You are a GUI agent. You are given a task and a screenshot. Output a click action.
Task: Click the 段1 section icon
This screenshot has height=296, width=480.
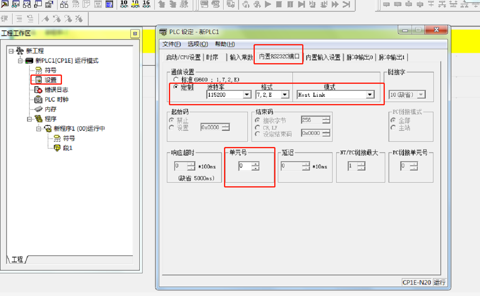(x=57, y=148)
